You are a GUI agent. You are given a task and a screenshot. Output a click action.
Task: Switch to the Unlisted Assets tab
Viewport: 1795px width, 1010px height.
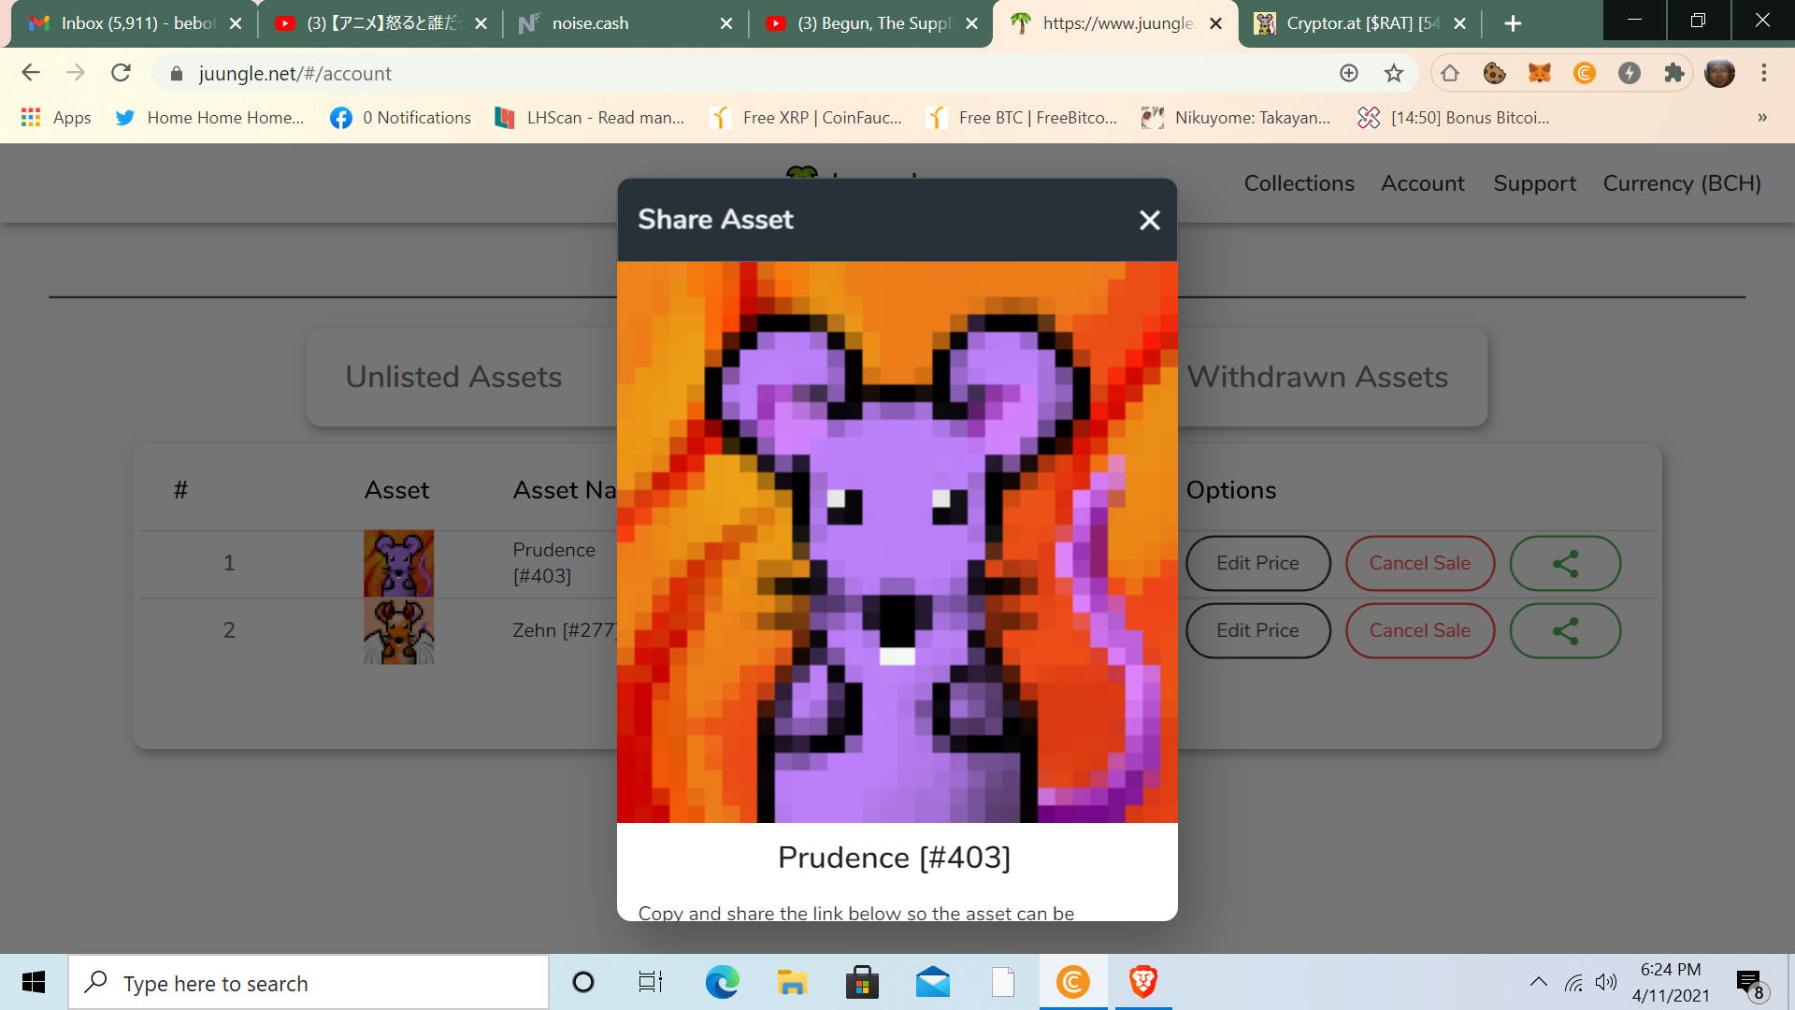[453, 377]
